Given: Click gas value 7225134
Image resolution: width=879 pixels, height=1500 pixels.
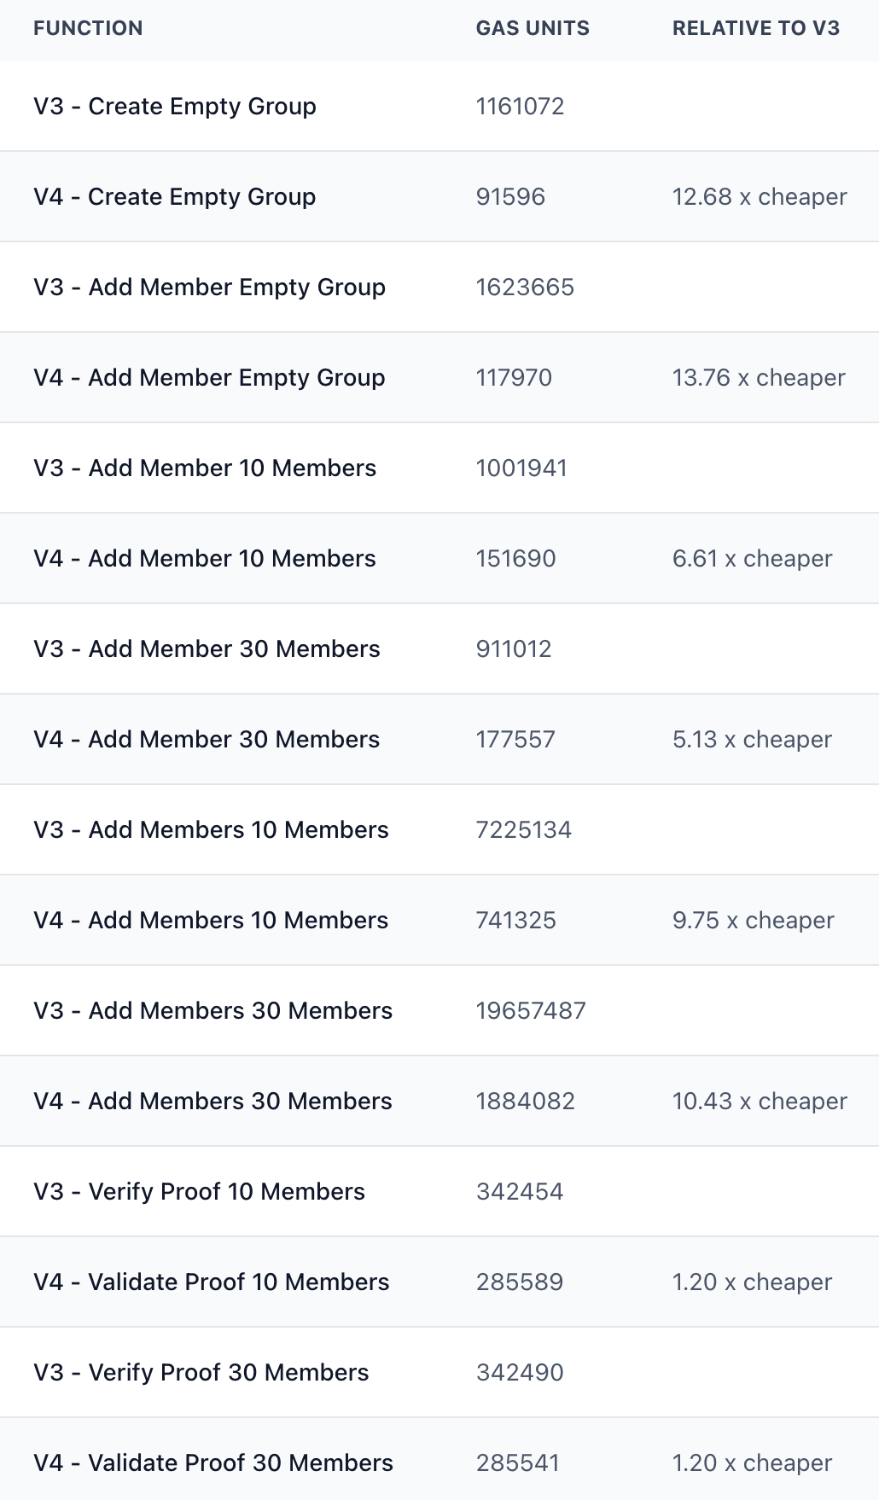Looking at the screenshot, I should click(524, 830).
